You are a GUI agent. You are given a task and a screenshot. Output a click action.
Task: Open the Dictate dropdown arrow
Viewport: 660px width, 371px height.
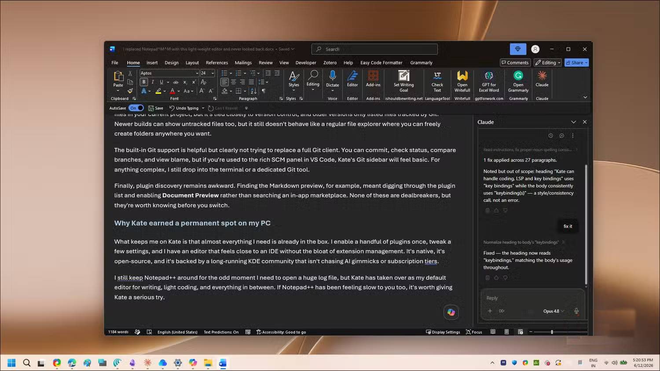pyautogui.click(x=333, y=91)
